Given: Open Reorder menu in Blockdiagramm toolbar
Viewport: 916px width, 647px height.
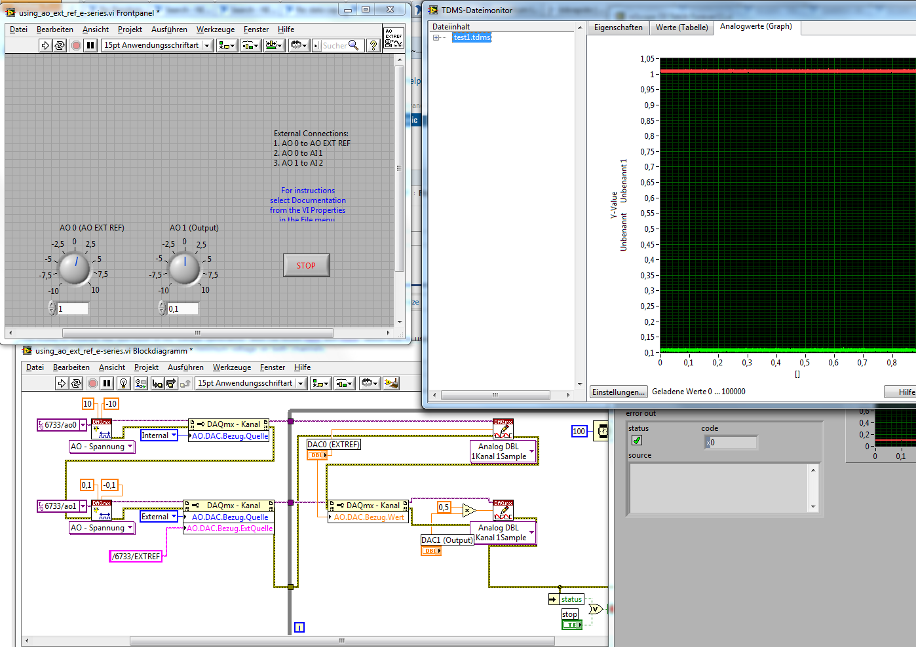Looking at the screenshot, I should (369, 383).
